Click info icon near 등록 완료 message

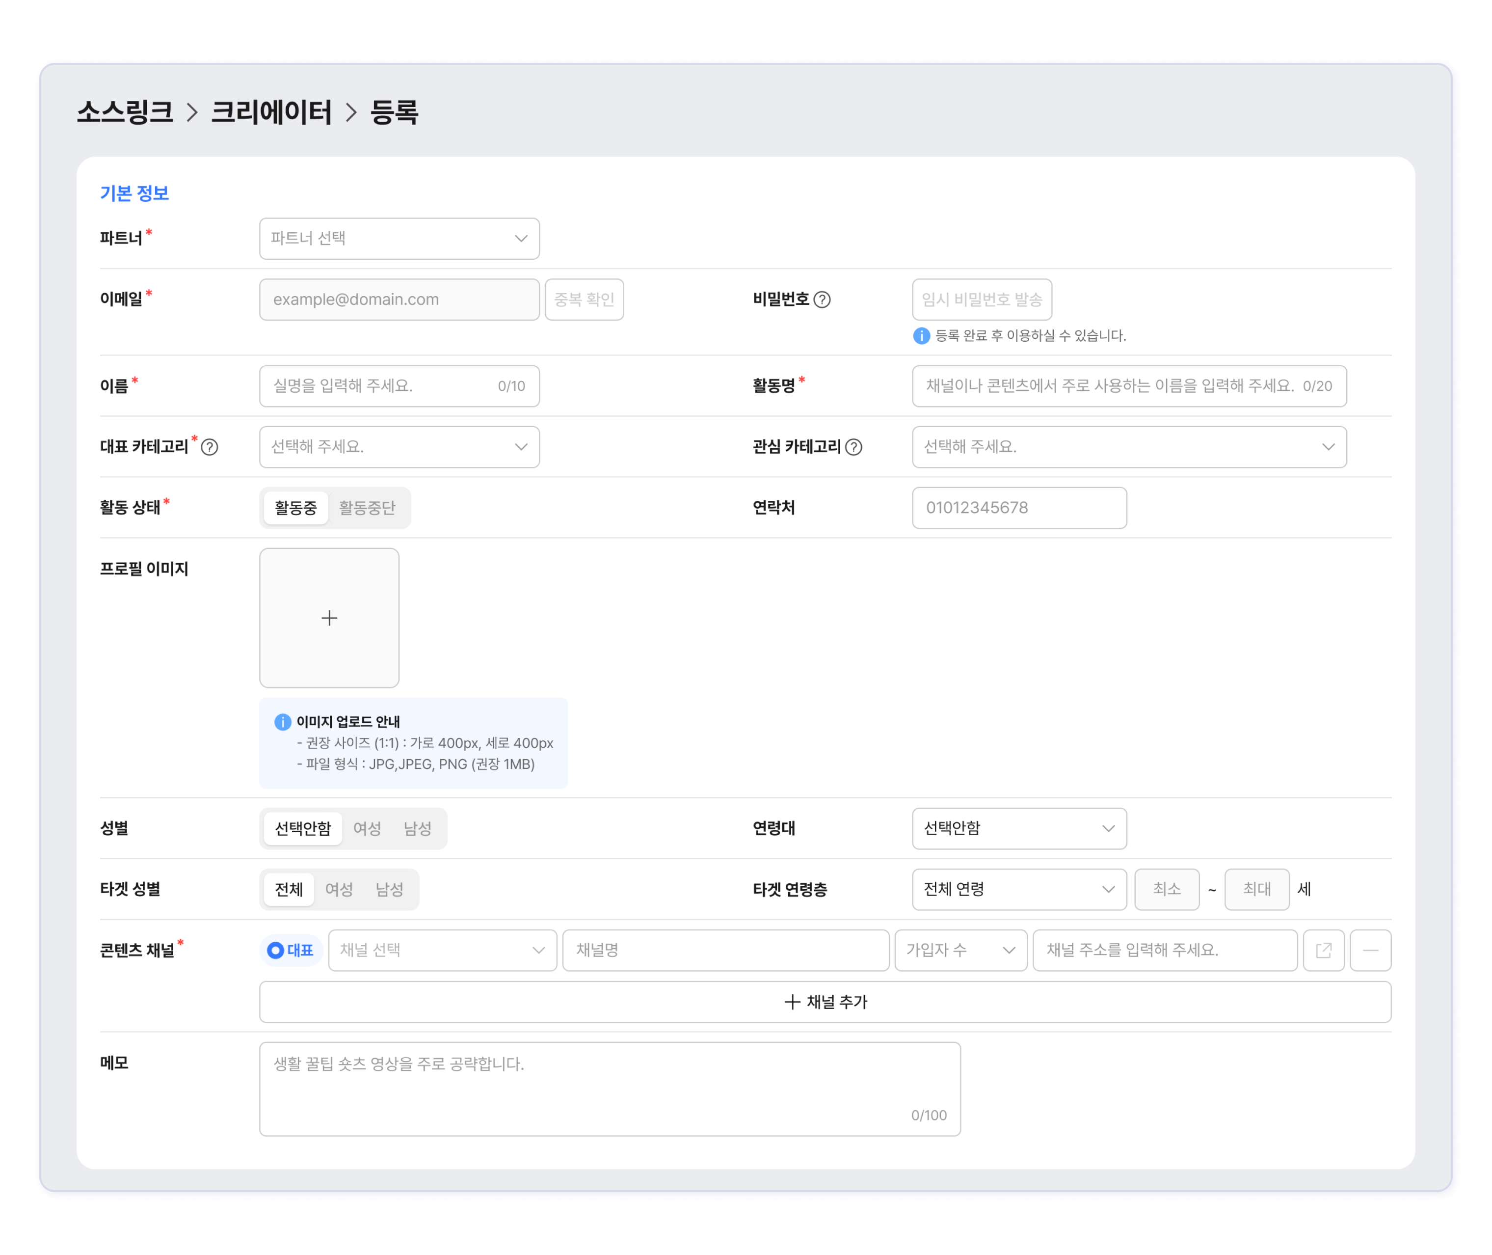[x=921, y=336]
